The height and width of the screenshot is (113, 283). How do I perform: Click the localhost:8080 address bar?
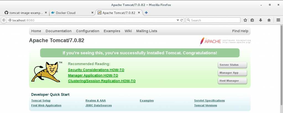point(94,20)
